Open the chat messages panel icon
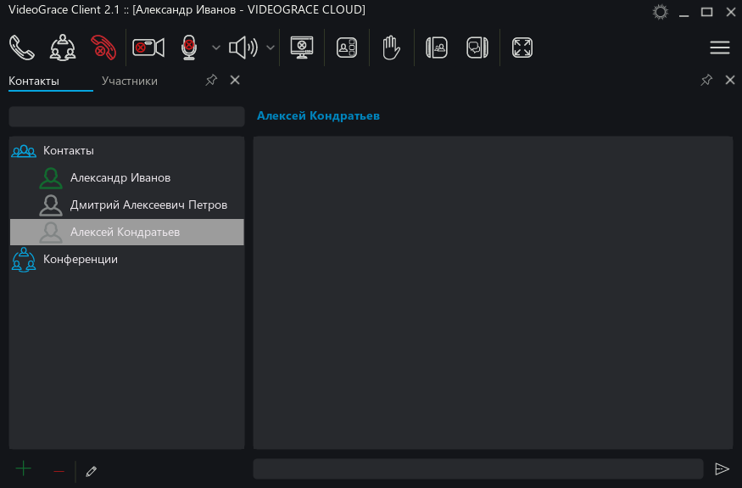Screen dimensions: 742x488 [x=477, y=48]
